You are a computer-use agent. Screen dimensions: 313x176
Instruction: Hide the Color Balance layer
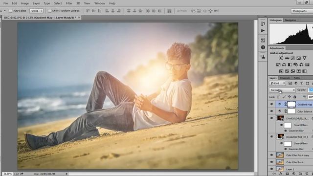pyautogui.click(x=271, y=111)
